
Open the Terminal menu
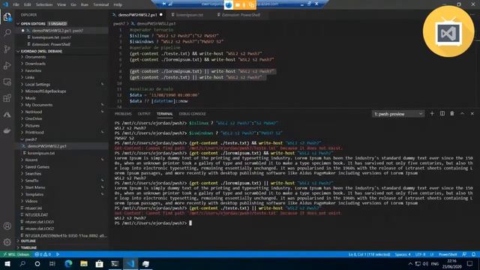pyautogui.click(x=100, y=4)
